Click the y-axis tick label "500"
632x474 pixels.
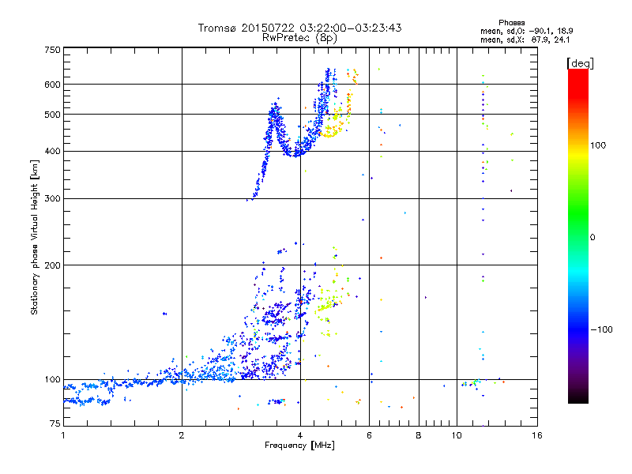[52, 115]
